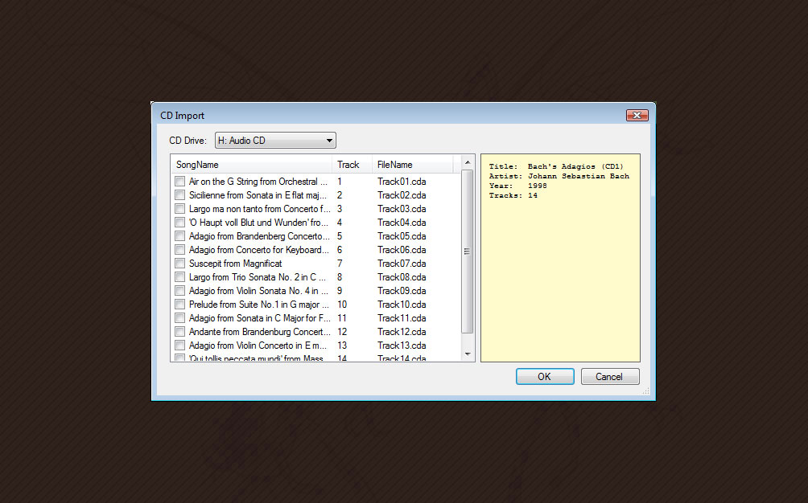The width and height of the screenshot is (808, 503).
Task: Check the Adagio from Violin Concerto track
Action: [179, 345]
